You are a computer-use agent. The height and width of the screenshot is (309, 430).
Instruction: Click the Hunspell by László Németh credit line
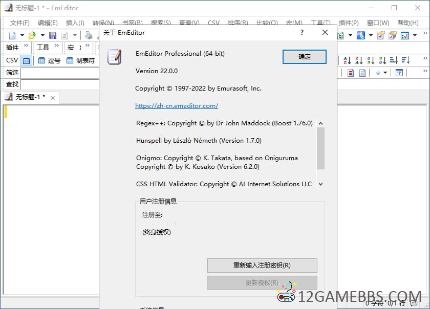199,141
